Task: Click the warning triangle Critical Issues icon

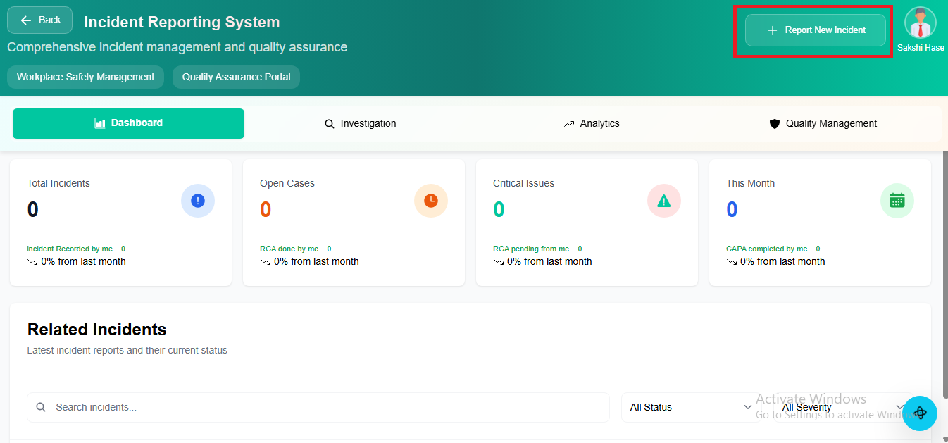Action: tap(663, 201)
